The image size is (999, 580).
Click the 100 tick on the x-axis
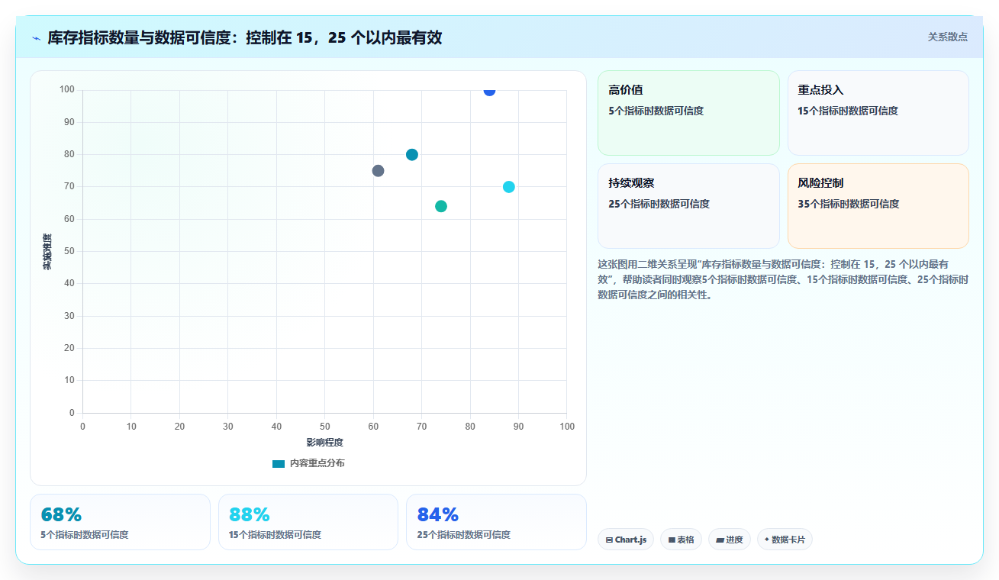(566, 427)
